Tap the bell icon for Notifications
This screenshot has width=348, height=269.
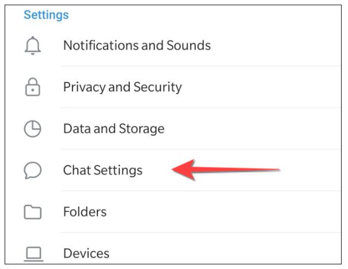point(33,46)
